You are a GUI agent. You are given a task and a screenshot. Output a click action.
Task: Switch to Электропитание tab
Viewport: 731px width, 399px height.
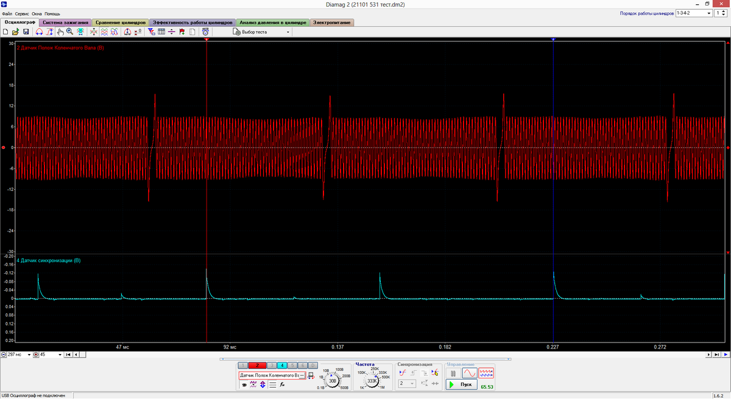click(x=332, y=23)
